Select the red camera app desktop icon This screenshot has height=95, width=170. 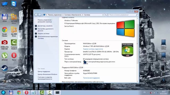[x=5, y=44]
